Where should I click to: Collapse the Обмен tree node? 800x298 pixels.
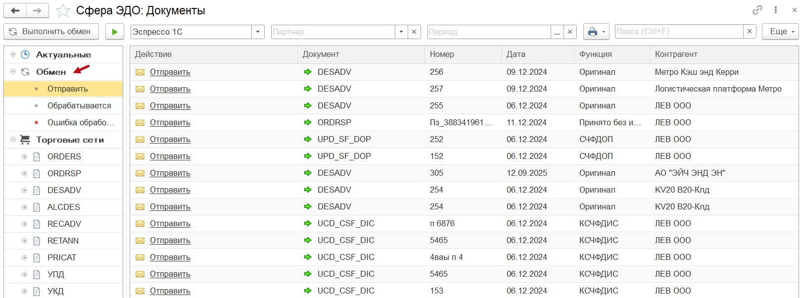[13, 72]
